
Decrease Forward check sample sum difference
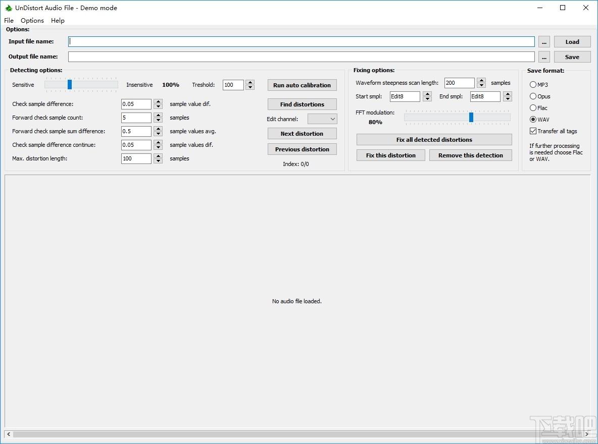[x=158, y=134]
